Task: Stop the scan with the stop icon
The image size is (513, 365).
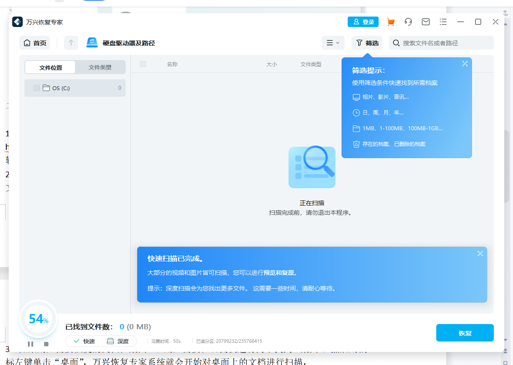Action: [45, 344]
